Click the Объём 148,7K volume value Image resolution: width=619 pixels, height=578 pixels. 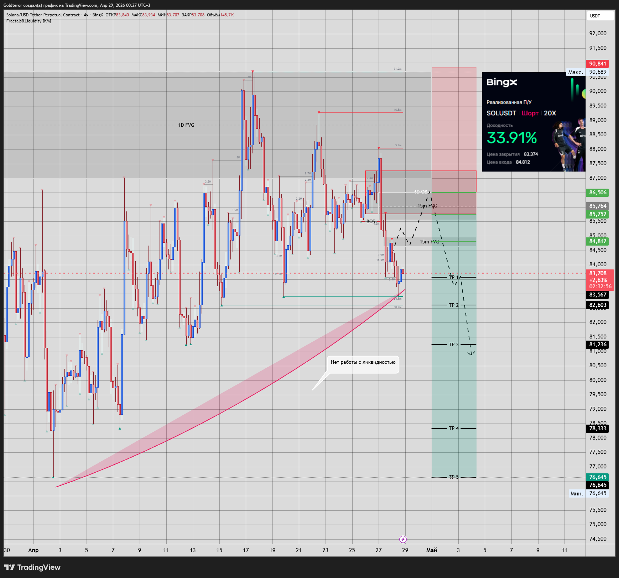tap(220, 15)
